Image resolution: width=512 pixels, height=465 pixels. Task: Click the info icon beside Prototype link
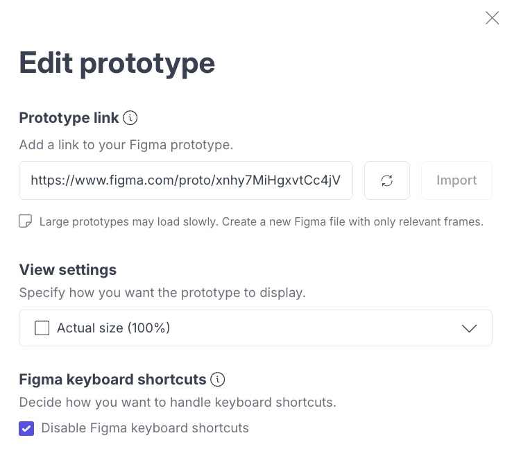click(x=130, y=118)
